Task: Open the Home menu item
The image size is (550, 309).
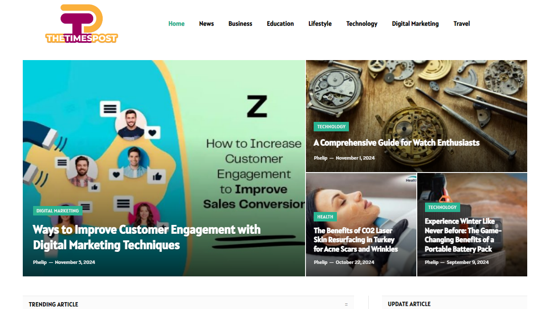Action: [176, 24]
